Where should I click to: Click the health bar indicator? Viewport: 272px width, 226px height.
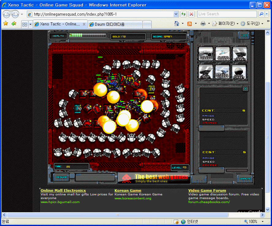88,35
